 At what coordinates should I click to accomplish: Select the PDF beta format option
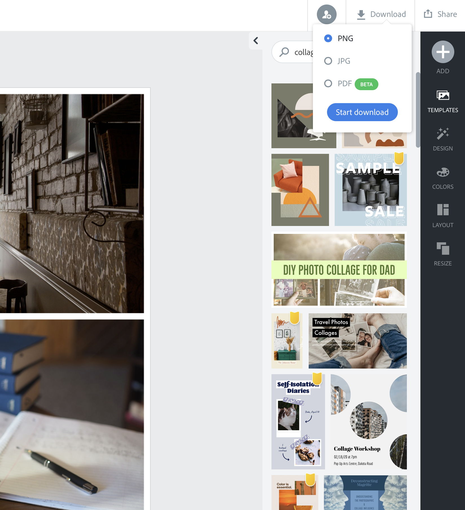click(x=328, y=84)
